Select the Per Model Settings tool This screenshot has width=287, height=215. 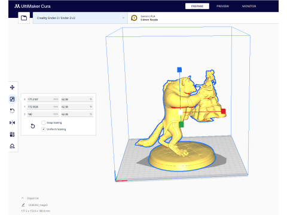tap(12, 134)
